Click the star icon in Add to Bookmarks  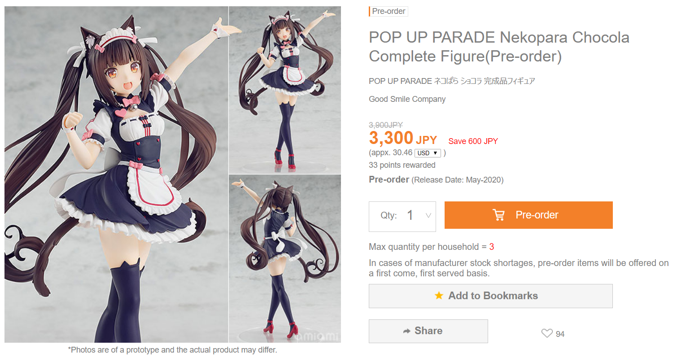439,296
